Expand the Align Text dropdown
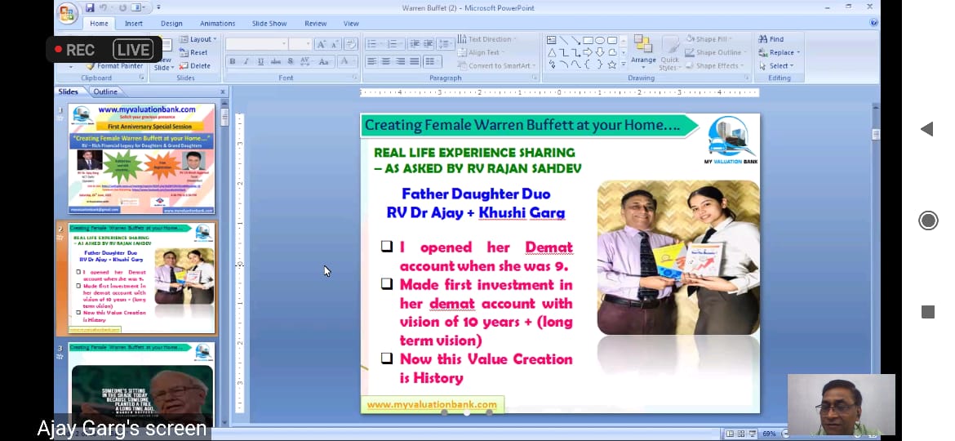Viewport: 955px width, 441px height. 481,52
